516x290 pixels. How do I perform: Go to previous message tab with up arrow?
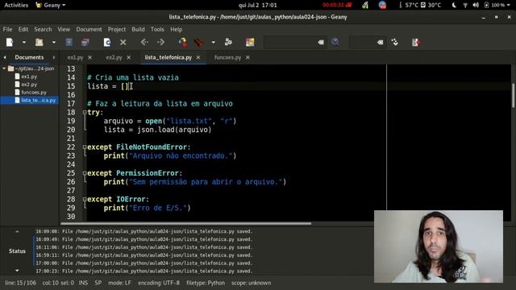[x=17, y=231]
